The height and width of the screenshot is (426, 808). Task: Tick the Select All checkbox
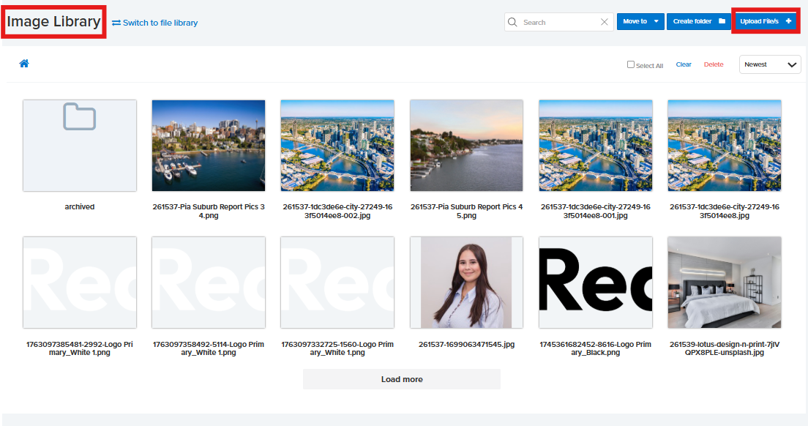(631, 64)
